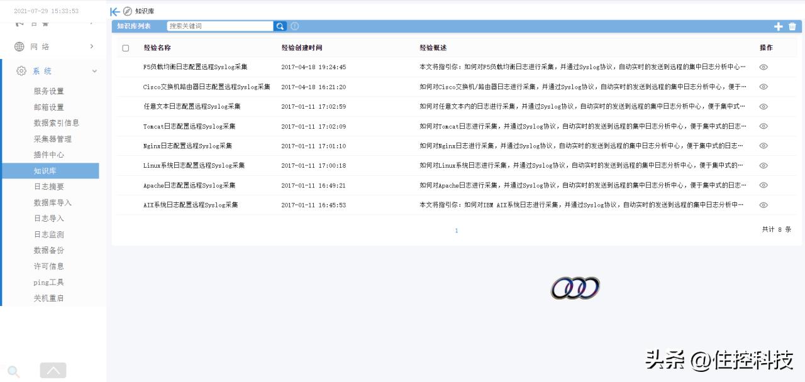This screenshot has width=805, height=382.
Task: Click the globe icon for 网络 section
Action: [18, 46]
